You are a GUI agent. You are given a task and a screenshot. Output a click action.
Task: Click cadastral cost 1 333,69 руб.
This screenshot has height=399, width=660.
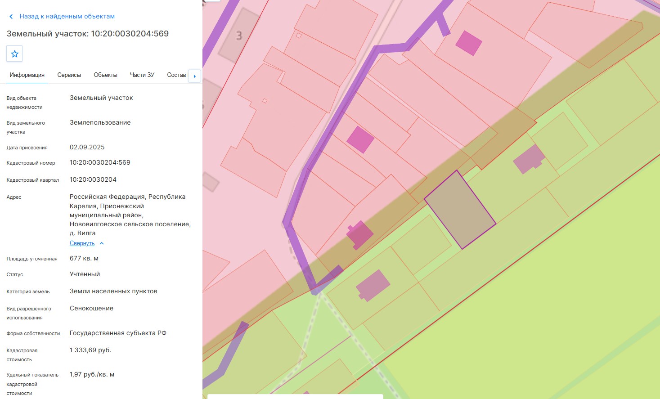pyautogui.click(x=90, y=350)
